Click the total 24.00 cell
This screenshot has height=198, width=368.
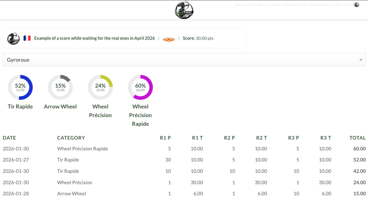tap(359, 182)
